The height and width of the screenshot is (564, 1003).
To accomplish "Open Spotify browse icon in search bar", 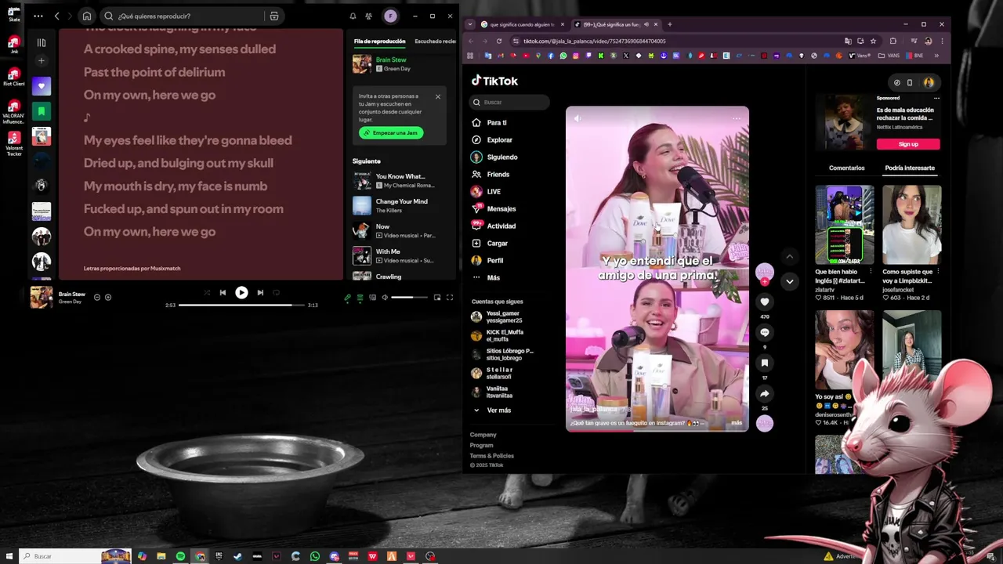I will 273,16.
